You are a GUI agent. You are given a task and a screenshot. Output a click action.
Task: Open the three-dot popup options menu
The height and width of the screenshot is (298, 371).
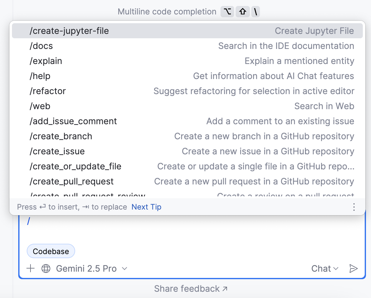click(x=354, y=207)
